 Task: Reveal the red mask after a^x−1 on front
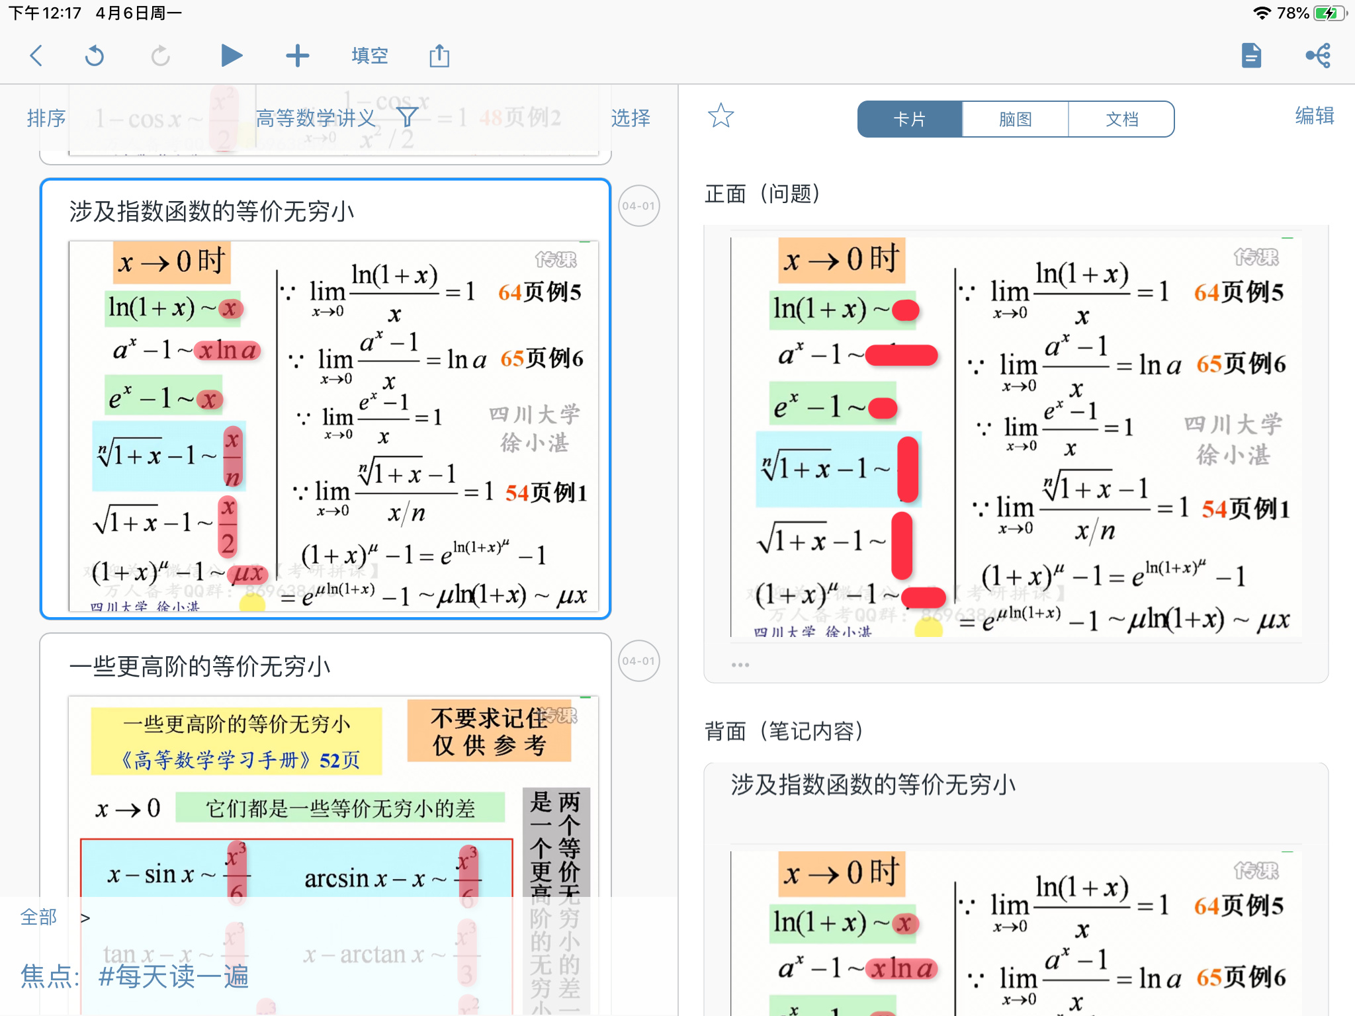pos(901,355)
